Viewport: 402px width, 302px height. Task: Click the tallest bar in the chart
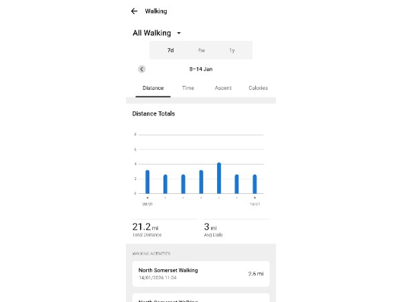pyautogui.click(x=219, y=178)
